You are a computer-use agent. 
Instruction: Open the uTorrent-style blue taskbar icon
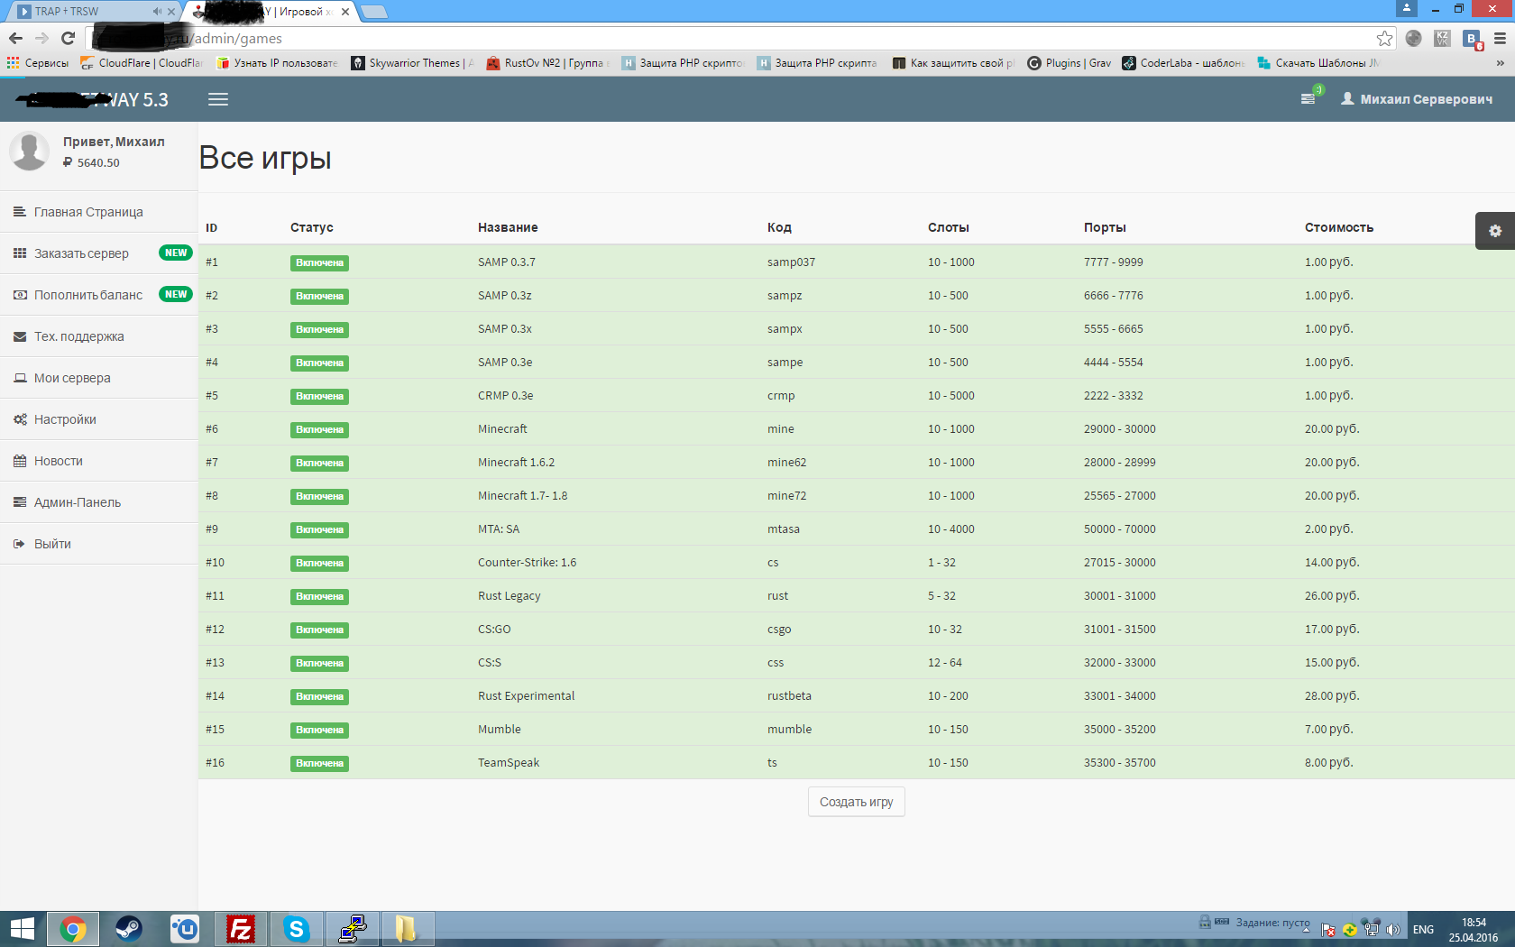[185, 929]
